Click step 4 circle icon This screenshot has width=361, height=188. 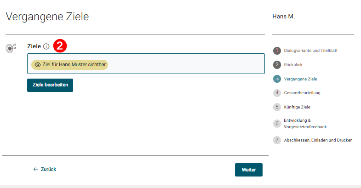(x=277, y=93)
